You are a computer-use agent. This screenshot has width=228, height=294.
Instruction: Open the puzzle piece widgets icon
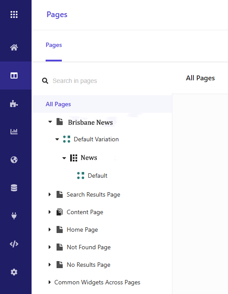pos(14,104)
